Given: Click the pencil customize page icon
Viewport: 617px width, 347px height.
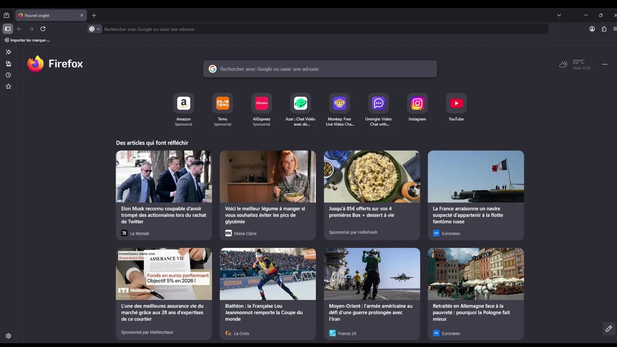Looking at the screenshot, I should [608, 329].
